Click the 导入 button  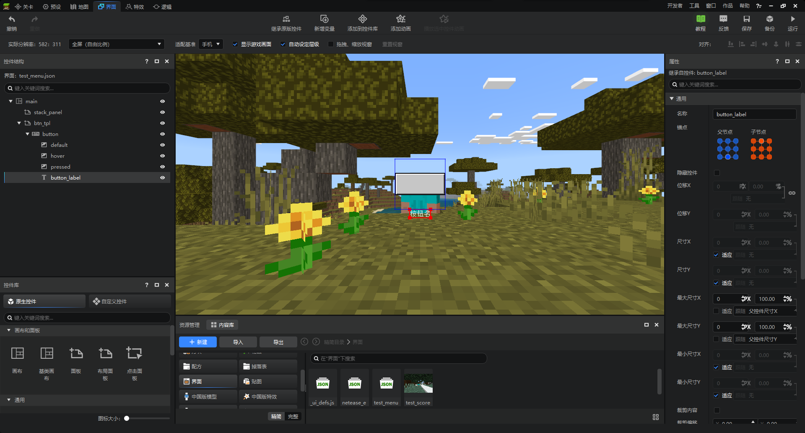[x=238, y=342]
